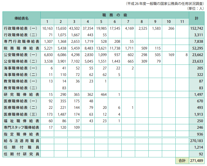Click total value 1,913
The image size is (207, 166).
click(198, 114)
